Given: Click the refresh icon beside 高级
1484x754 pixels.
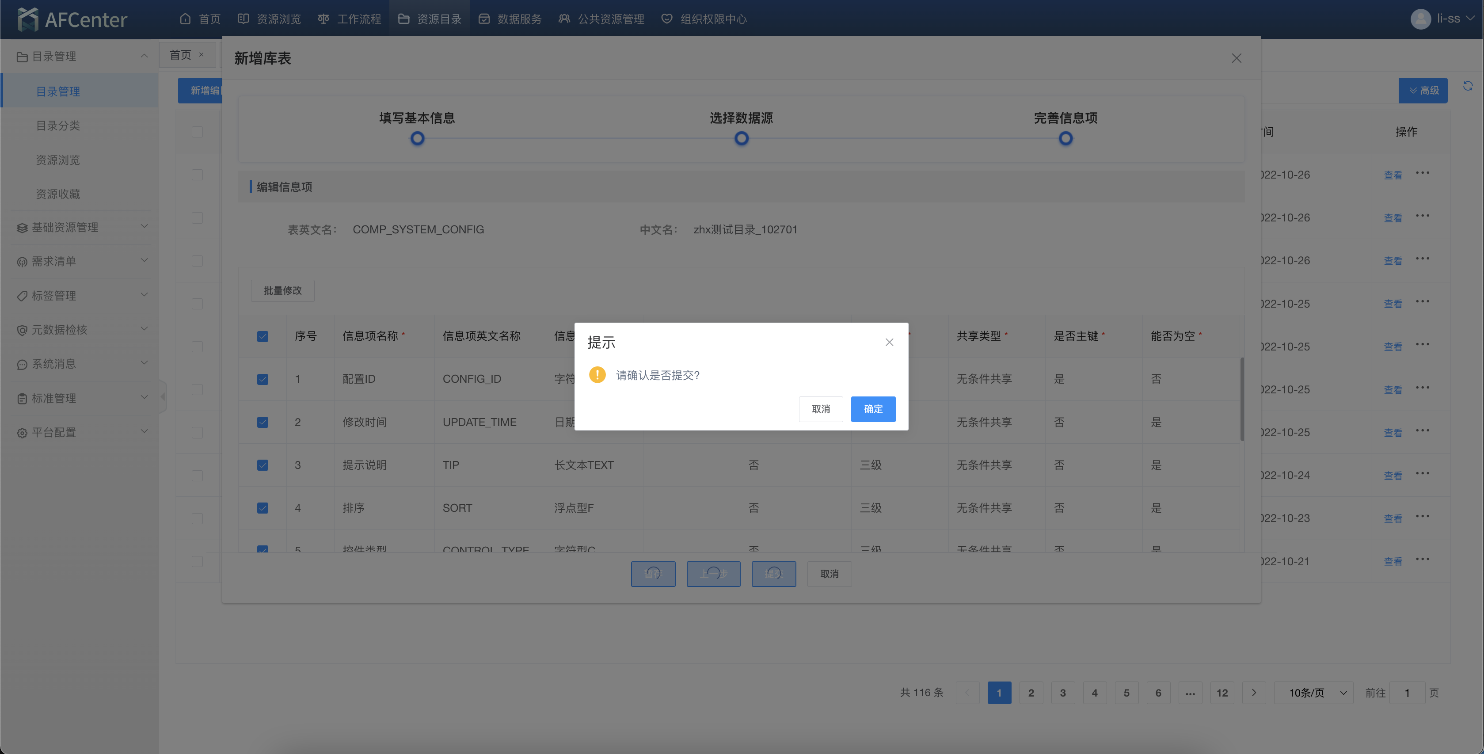Looking at the screenshot, I should [1468, 86].
